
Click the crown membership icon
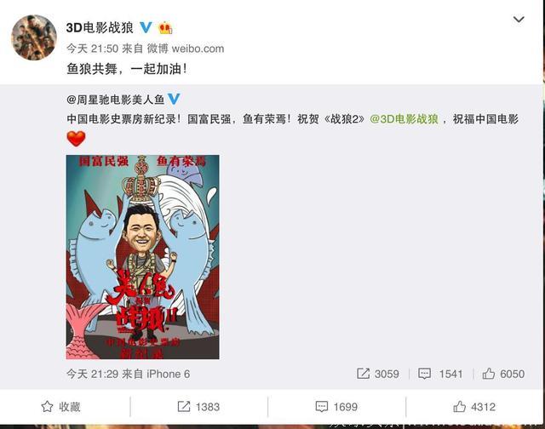[x=165, y=28]
